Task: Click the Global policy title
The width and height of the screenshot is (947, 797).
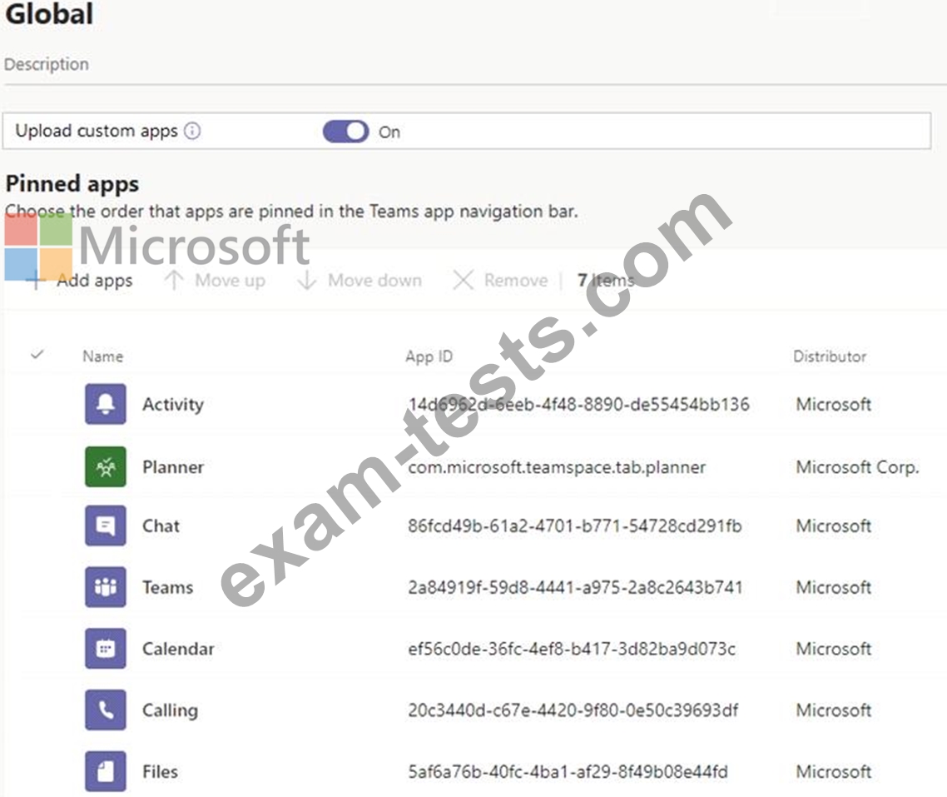Action: pyautogui.click(x=50, y=14)
